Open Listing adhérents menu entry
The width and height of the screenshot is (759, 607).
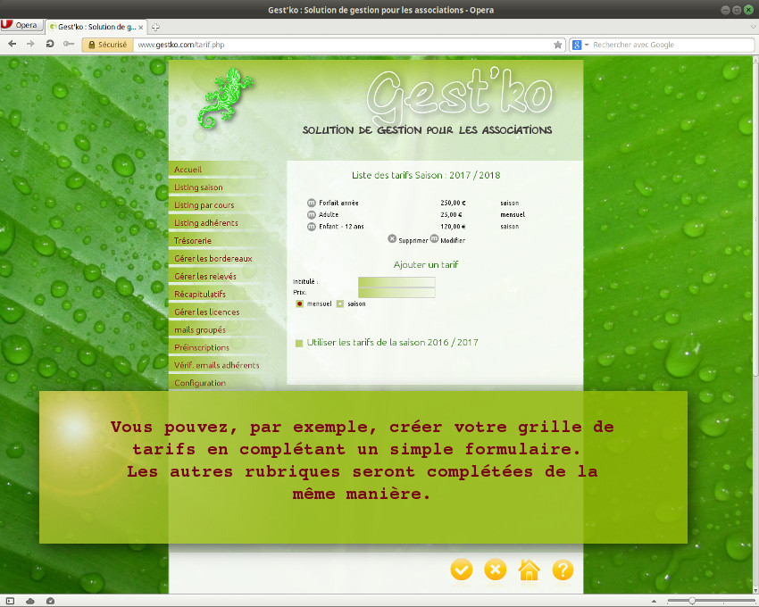[x=206, y=222]
